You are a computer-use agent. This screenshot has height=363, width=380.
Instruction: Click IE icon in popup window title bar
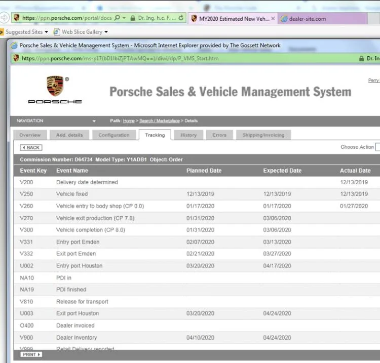pyautogui.click(x=14, y=45)
